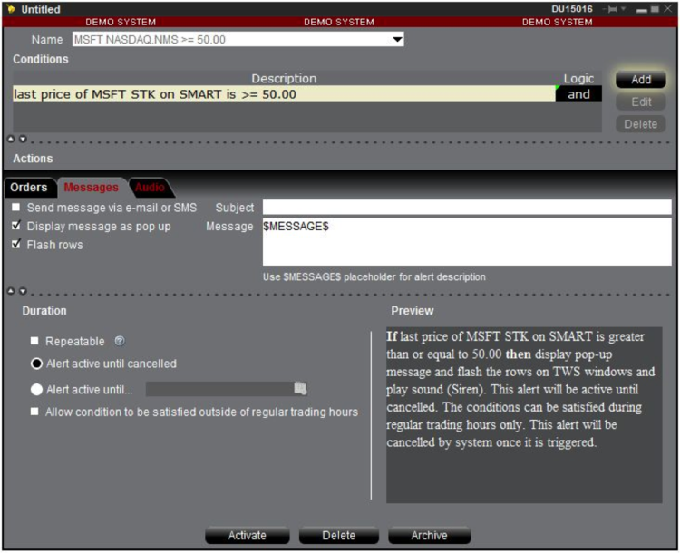Click the down arrow below Conditions table
This screenshot has height=553, width=680.
(x=23, y=139)
